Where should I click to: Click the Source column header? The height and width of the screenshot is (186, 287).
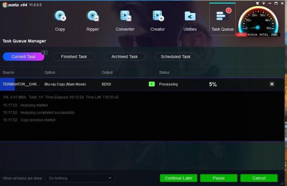(x=8, y=72)
